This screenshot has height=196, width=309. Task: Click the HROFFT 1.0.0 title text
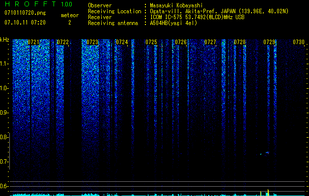(x=38, y=4)
